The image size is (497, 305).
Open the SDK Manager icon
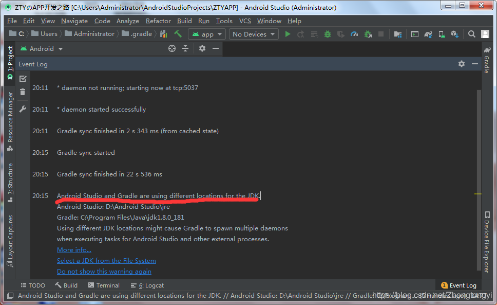454,34
